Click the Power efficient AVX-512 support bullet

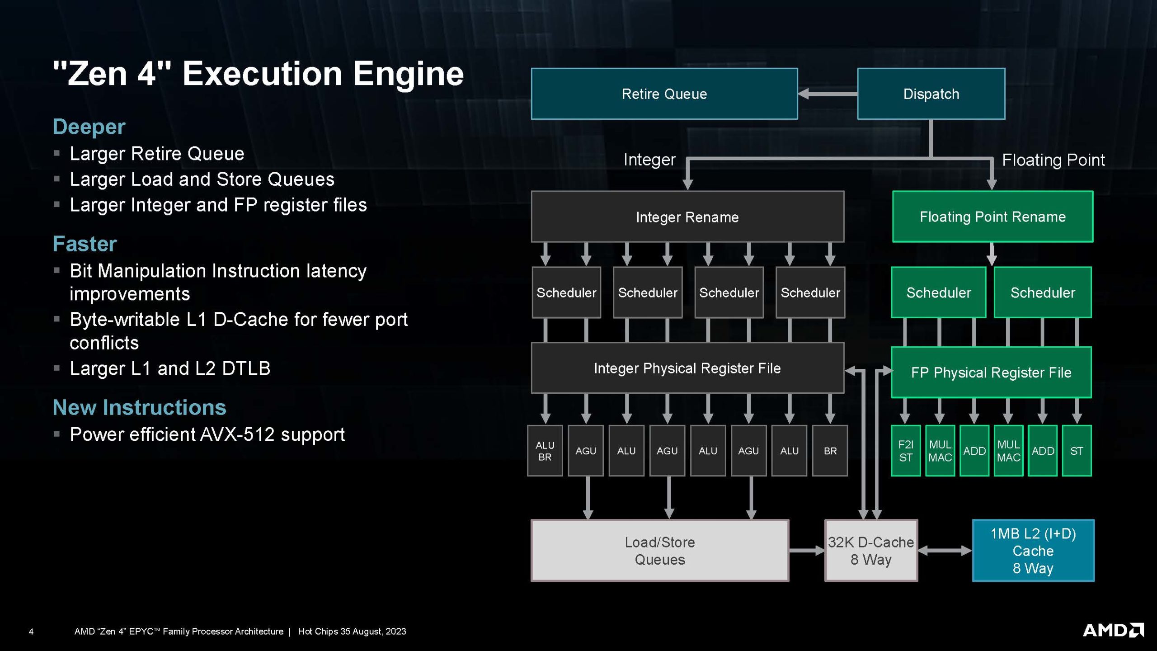point(207,434)
